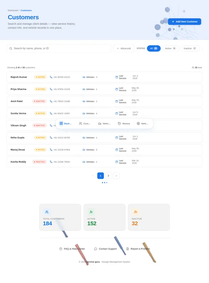209x283 pixels.
Task: Open Kavita Reddy customer row
Action: coord(104,162)
